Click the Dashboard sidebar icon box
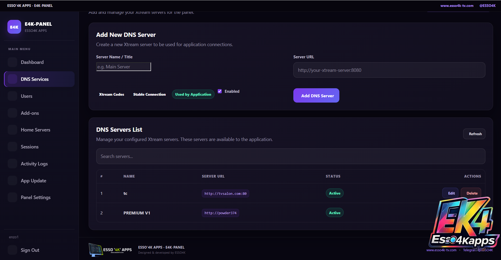 (x=12, y=62)
